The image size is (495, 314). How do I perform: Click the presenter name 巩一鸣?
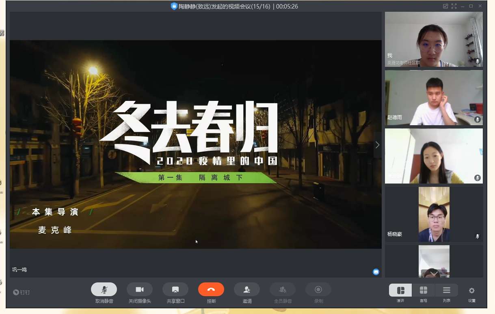(x=19, y=269)
